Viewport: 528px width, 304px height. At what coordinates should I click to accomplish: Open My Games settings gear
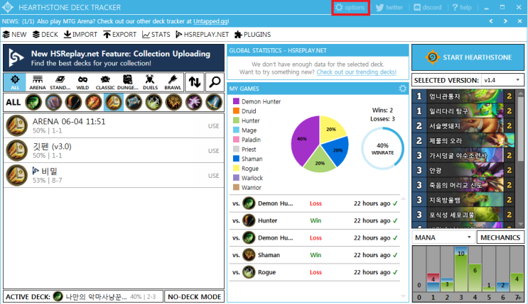[402, 89]
